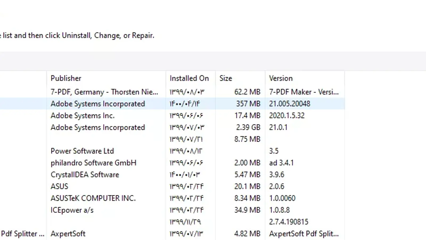Click the 7-PDF Maker version cell
The image size is (426, 240).
(304, 92)
